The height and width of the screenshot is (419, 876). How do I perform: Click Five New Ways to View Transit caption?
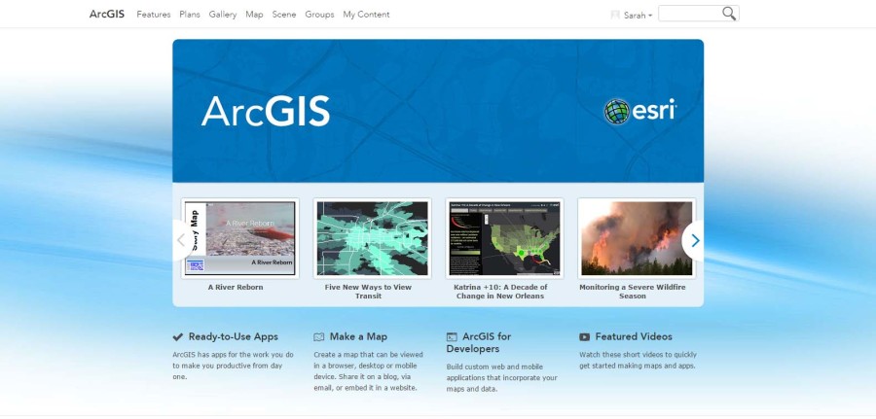coord(368,292)
